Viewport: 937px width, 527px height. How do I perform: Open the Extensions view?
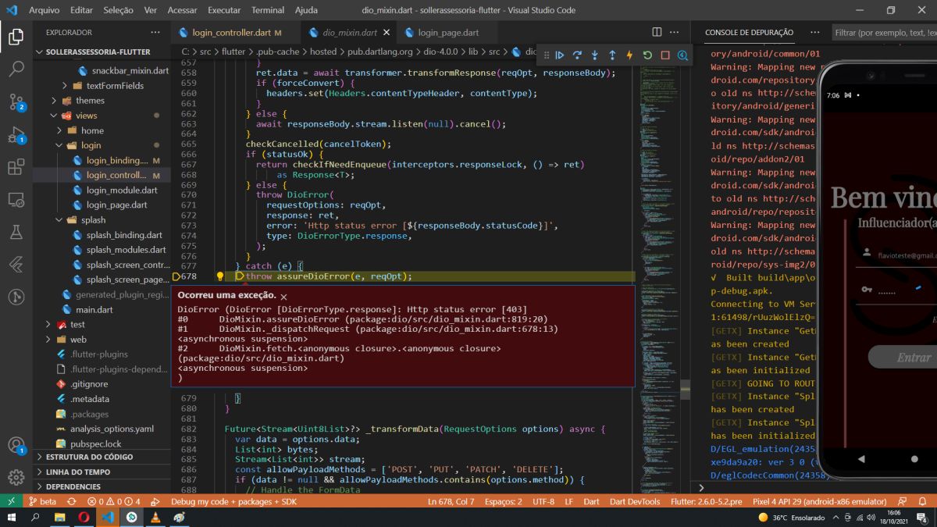(16, 167)
